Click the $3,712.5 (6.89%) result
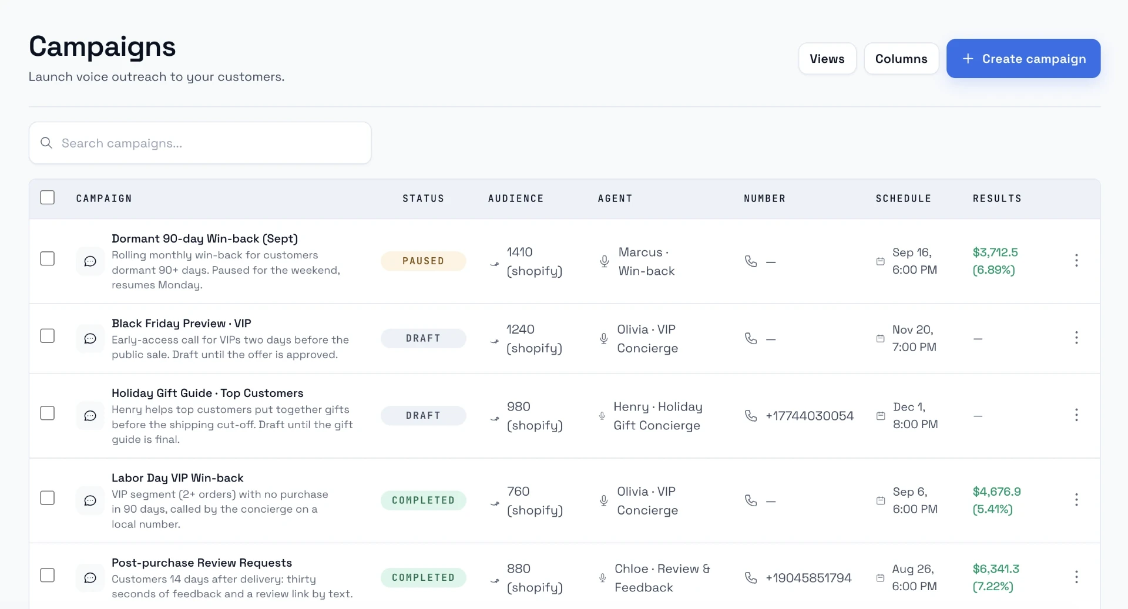Screen dimensions: 1128x609 pyautogui.click(x=995, y=261)
